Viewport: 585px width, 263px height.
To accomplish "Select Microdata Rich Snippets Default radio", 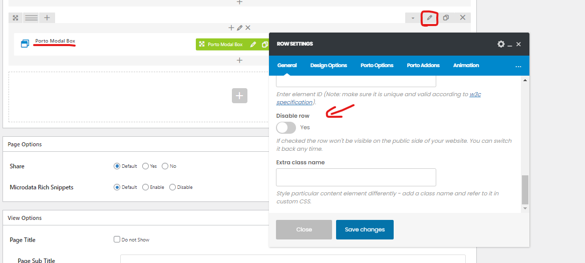I will pos(117,187).
